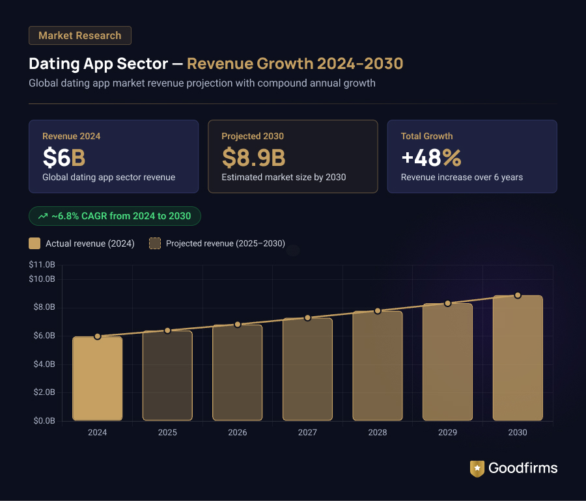Click the Actual revenue (2024) legend swatch
Screen dimensions: 586x501
33,243
